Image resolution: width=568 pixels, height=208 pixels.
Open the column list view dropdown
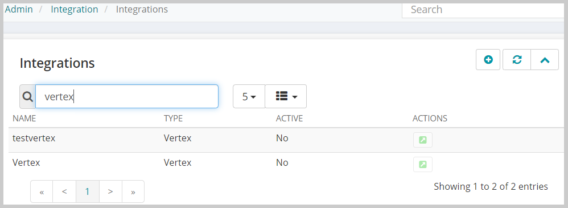tap(286, 96)
